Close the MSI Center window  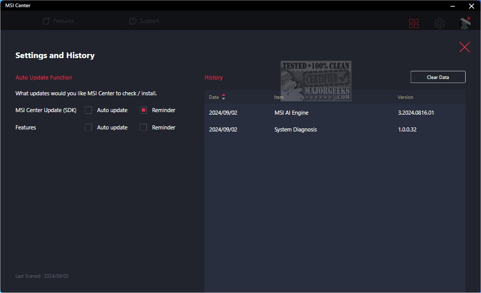pyautogui.click(x=471, y=6)
